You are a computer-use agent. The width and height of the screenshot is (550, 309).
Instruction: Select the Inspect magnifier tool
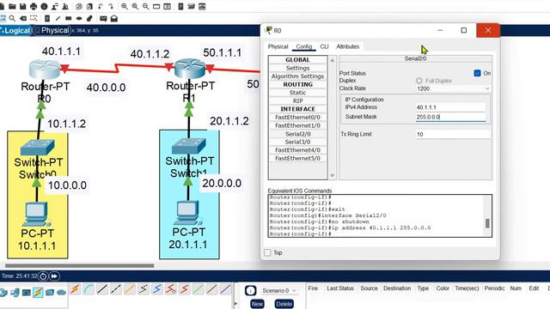pyautogui.click(x=12, y=18)
